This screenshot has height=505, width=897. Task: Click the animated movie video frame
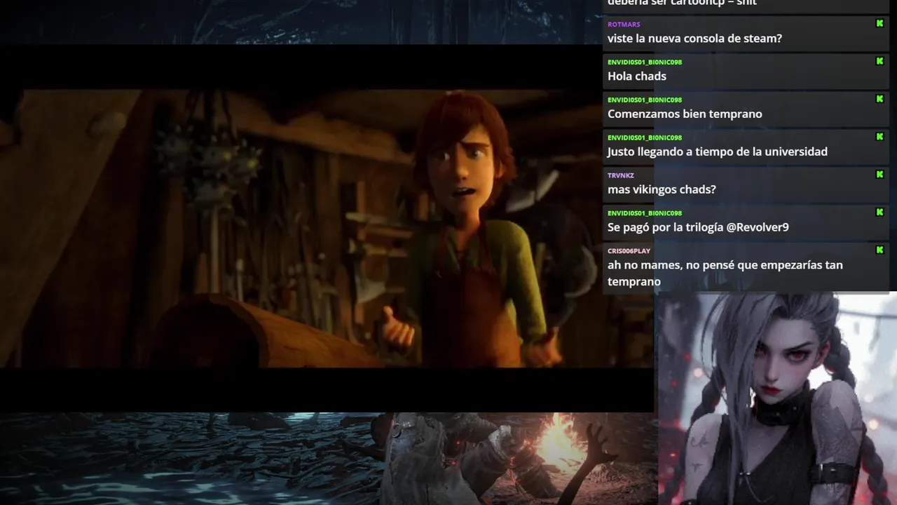(327, 228)
